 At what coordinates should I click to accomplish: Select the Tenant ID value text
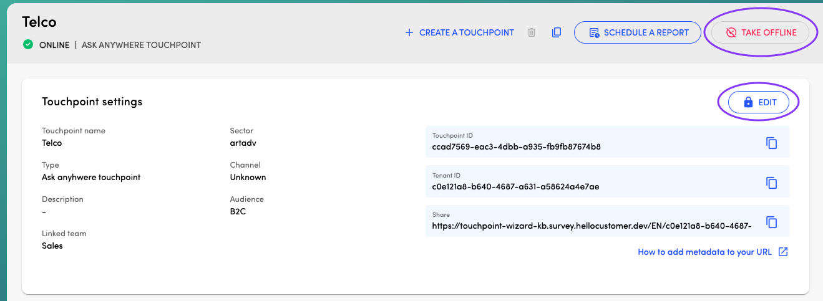pos(515,186)
